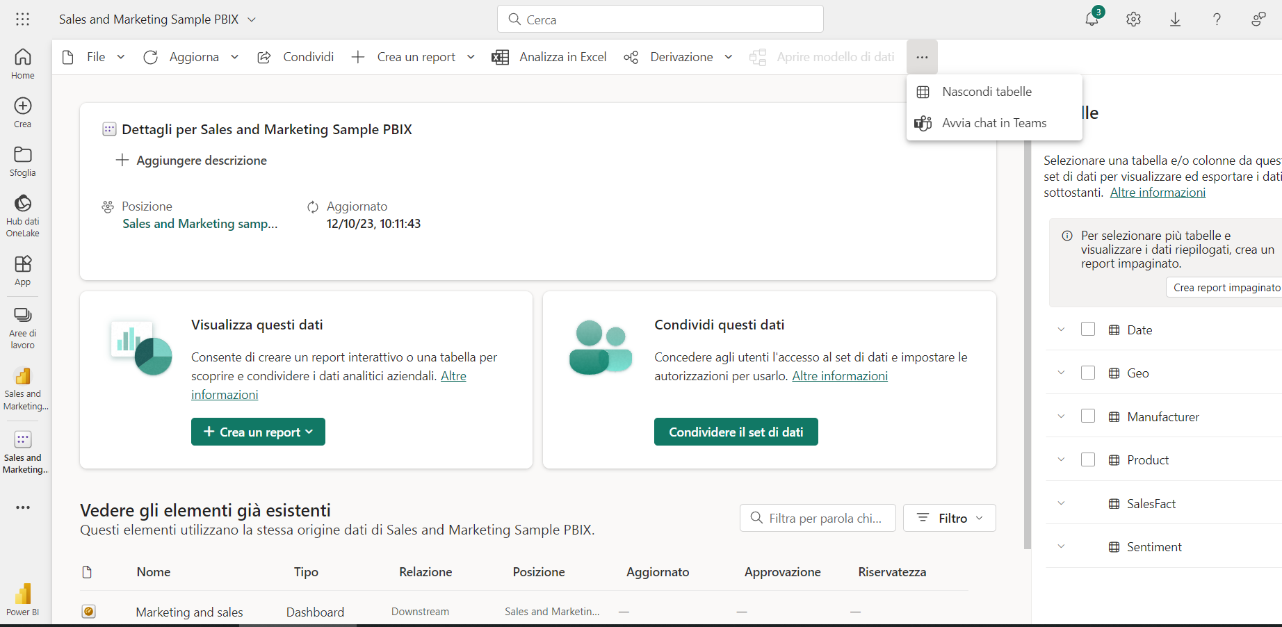Viewport: 1282px width, 627px height.
Task: Click Crea report impaginato button
Action: tap(1225, 287)
